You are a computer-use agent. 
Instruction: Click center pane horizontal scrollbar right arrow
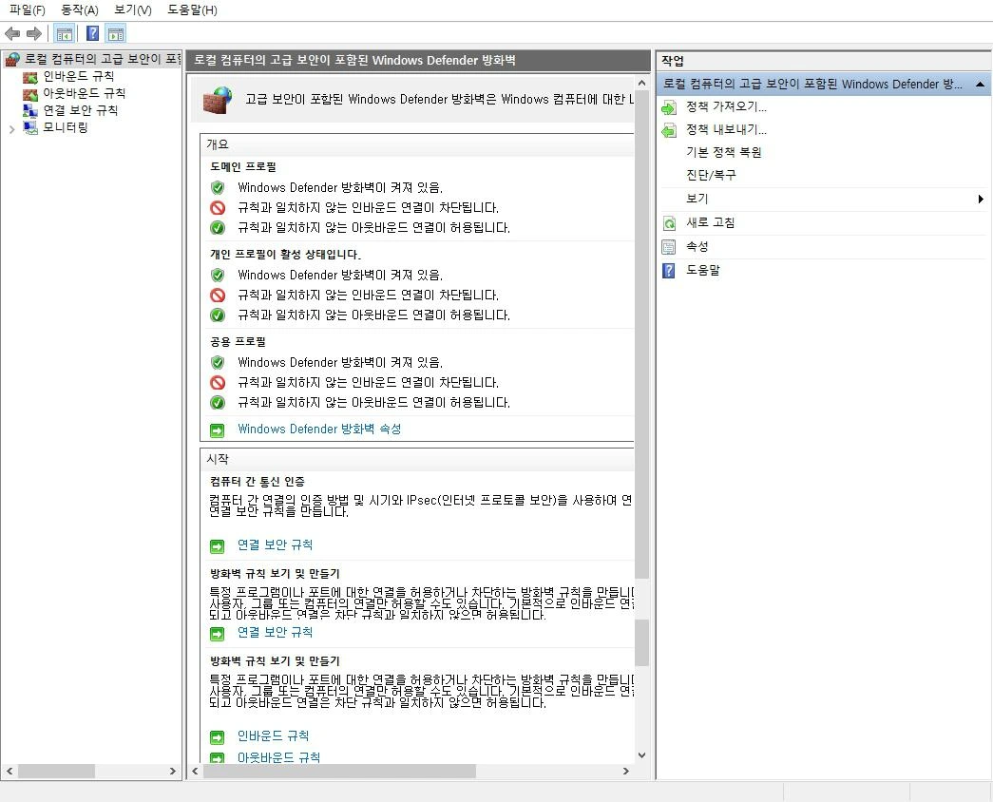pos(625,771)
